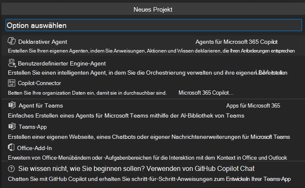Click the Copilot-Connector icon
This screenshot has height=188, width=305.
pyautogui.click(x=12, y=83)
